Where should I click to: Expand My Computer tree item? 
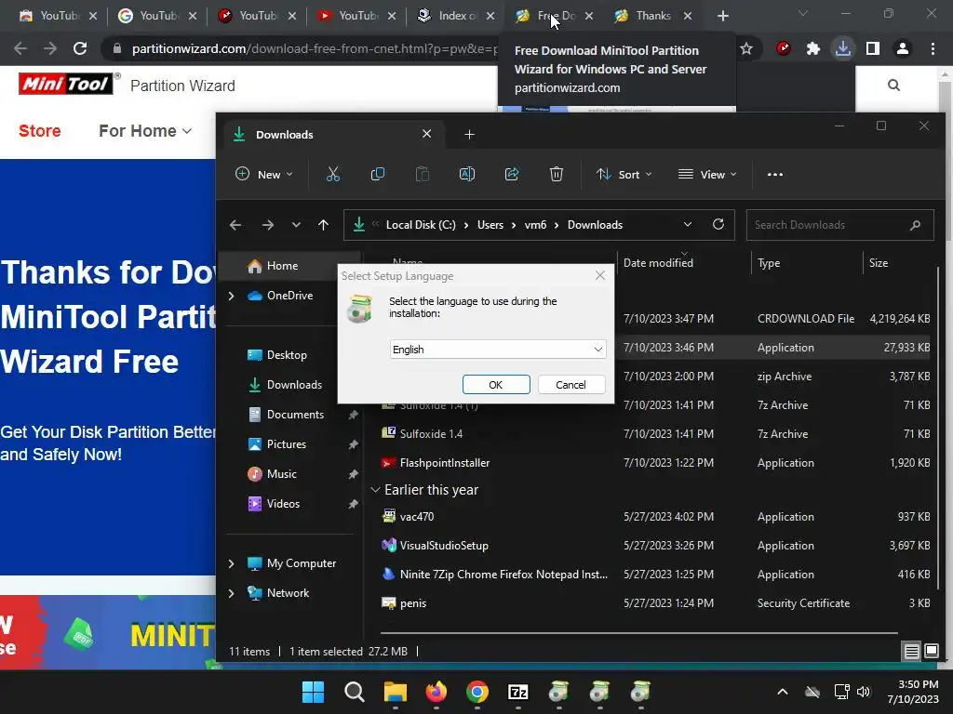click(x=231, y=563)
